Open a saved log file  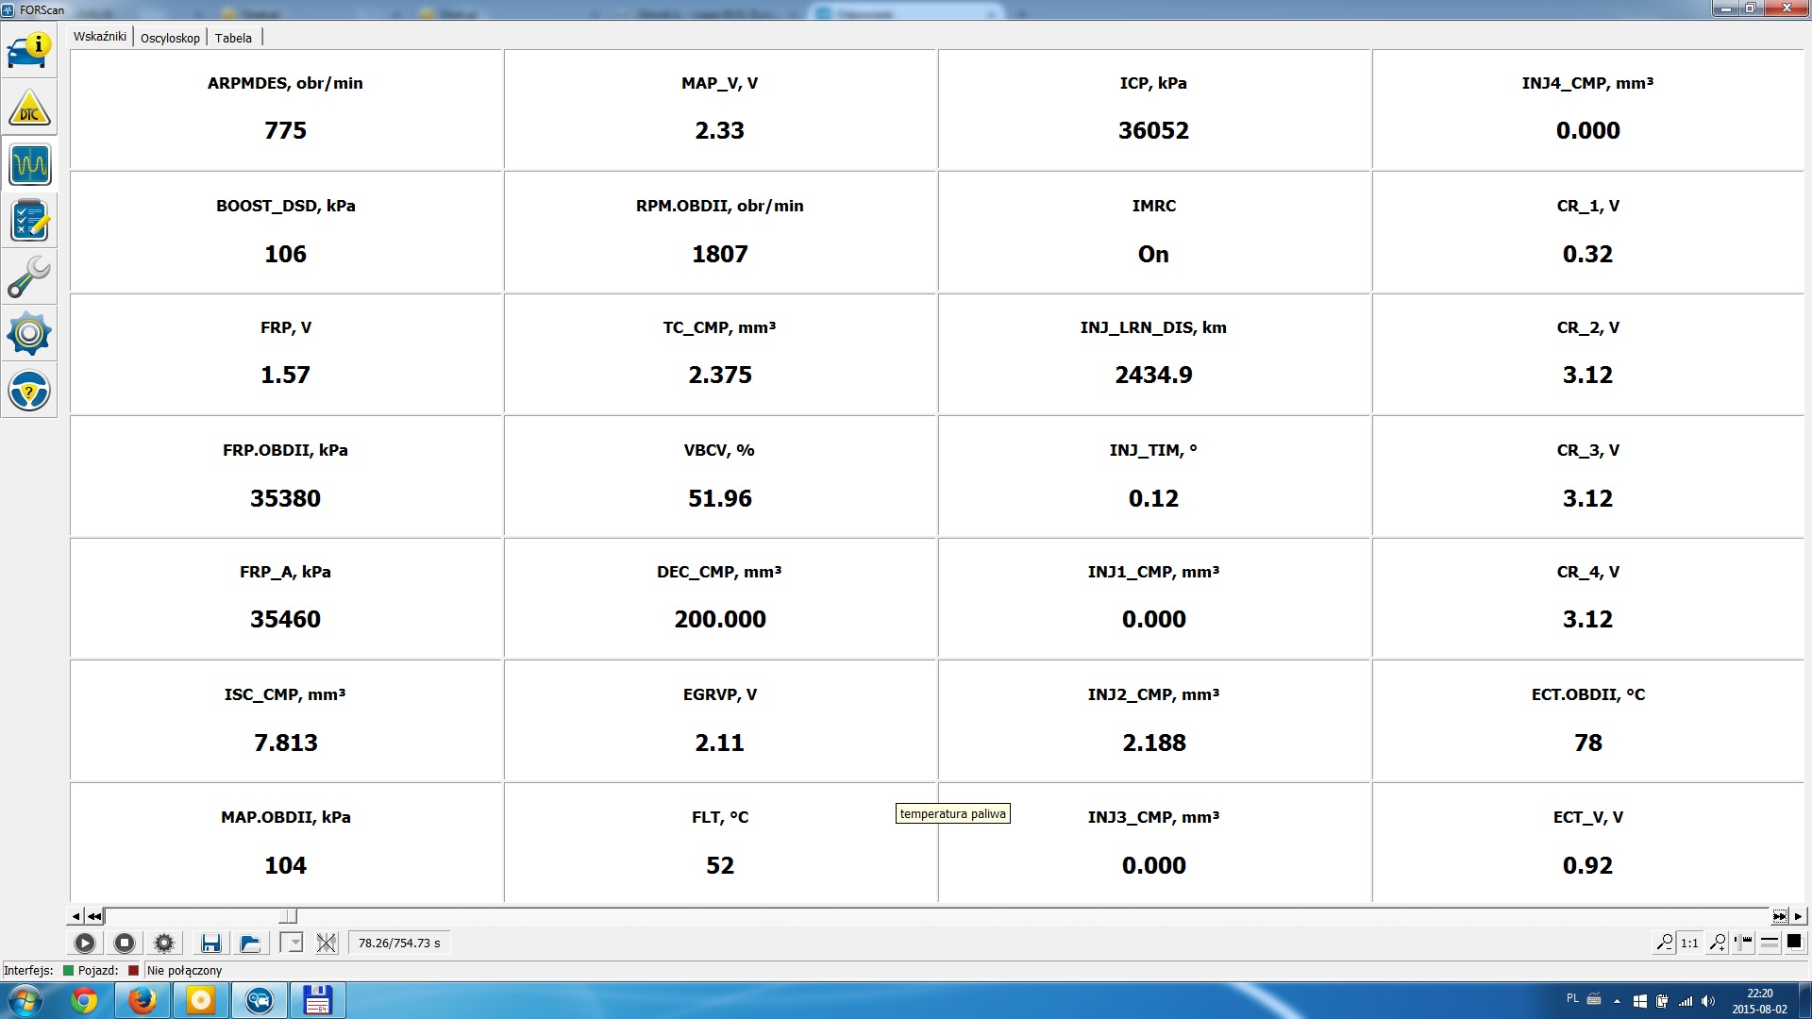pos(250,943)
